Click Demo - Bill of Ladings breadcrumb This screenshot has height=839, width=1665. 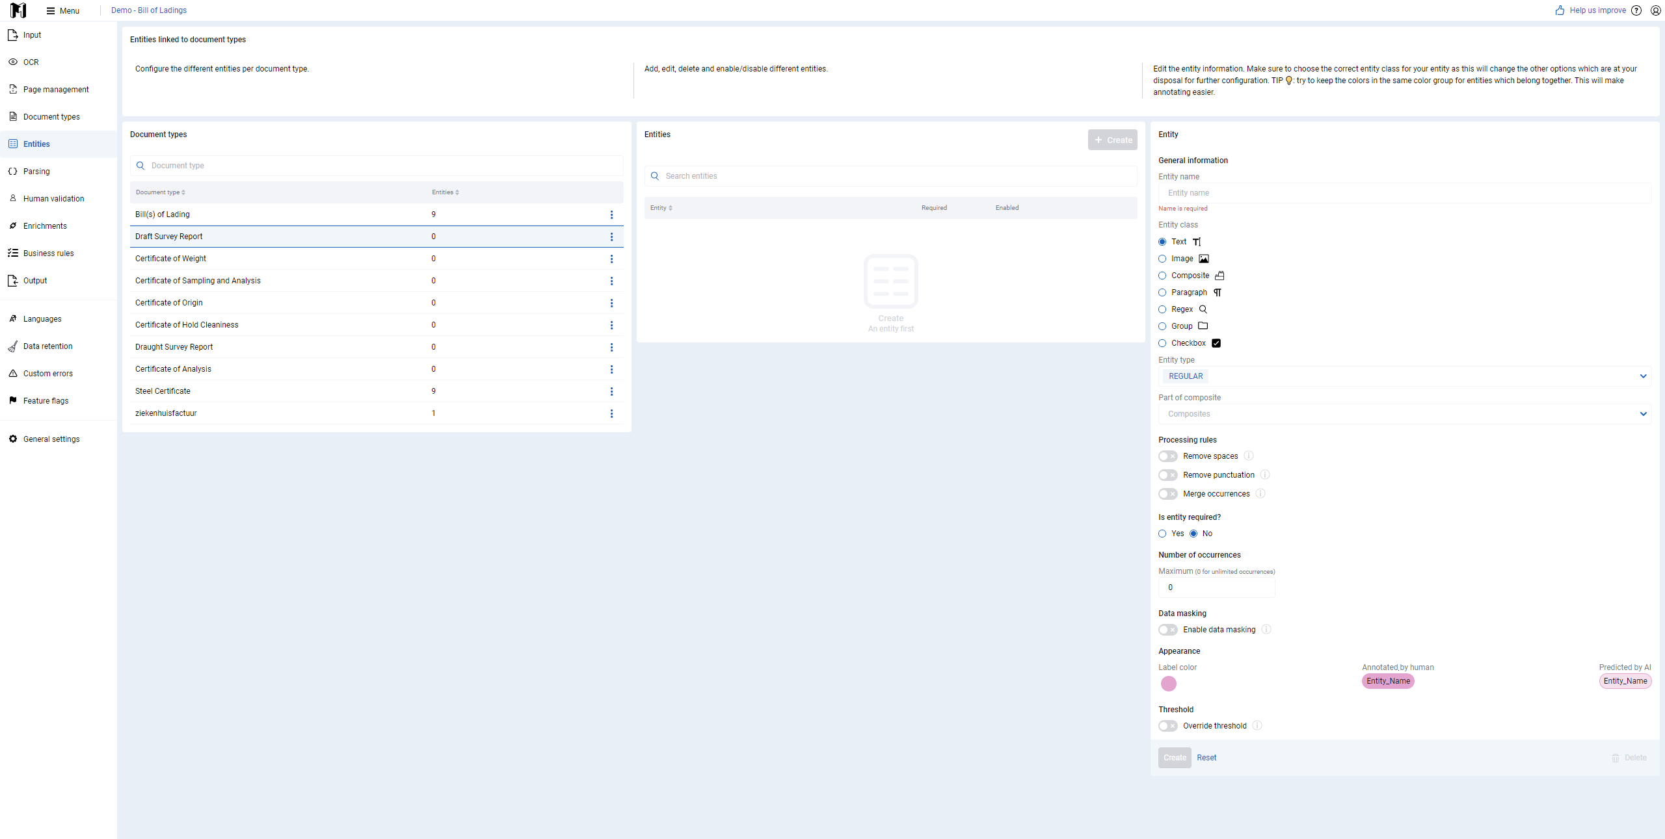(x=149, y=10)
